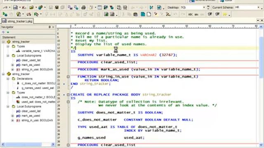This screenshot has width=264, height=148.
Task: Click the execute statement green arrow icon
Action: pyautogui.click(x=5, y=14)
